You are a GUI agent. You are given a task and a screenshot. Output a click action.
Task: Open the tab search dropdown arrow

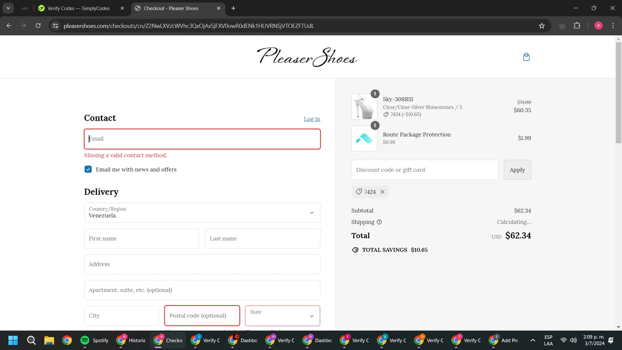point(8,8)
